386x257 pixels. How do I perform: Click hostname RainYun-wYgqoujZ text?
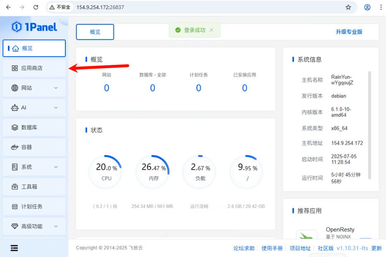(342, 80)
